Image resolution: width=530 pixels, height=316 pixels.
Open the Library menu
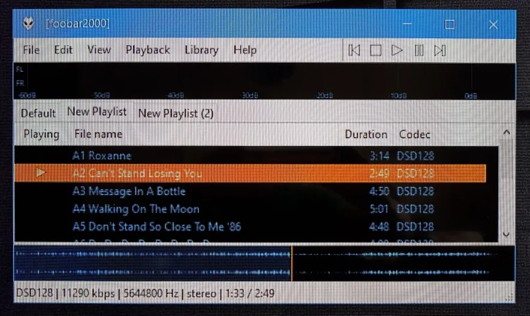201,50
